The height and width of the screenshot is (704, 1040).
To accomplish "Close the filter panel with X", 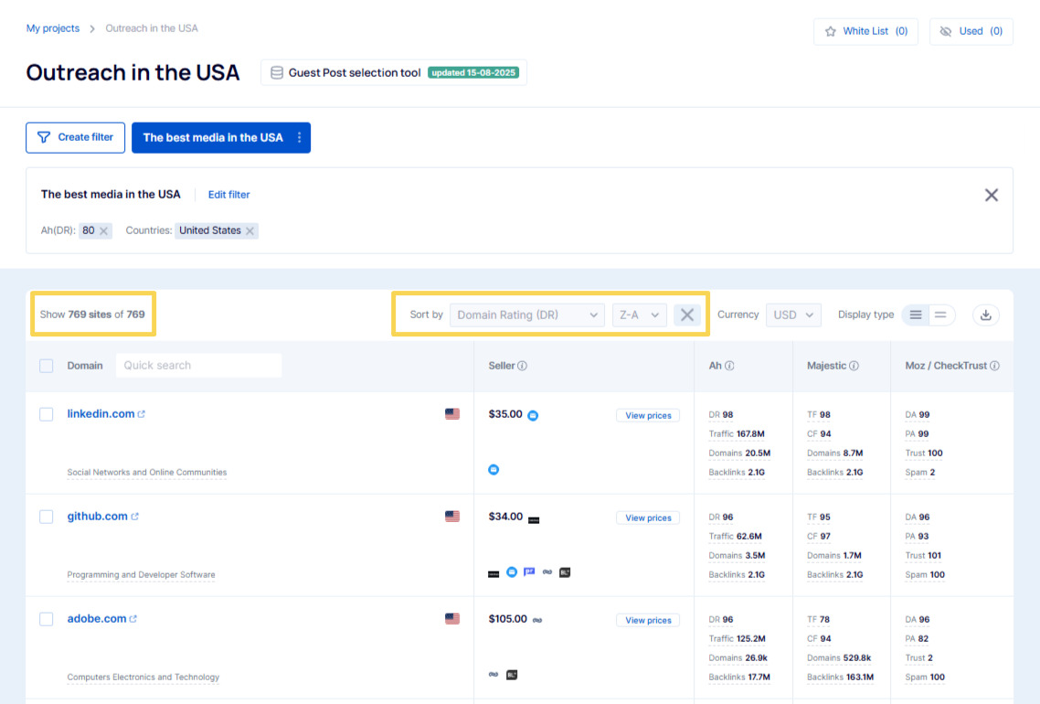I will point(991,195).
